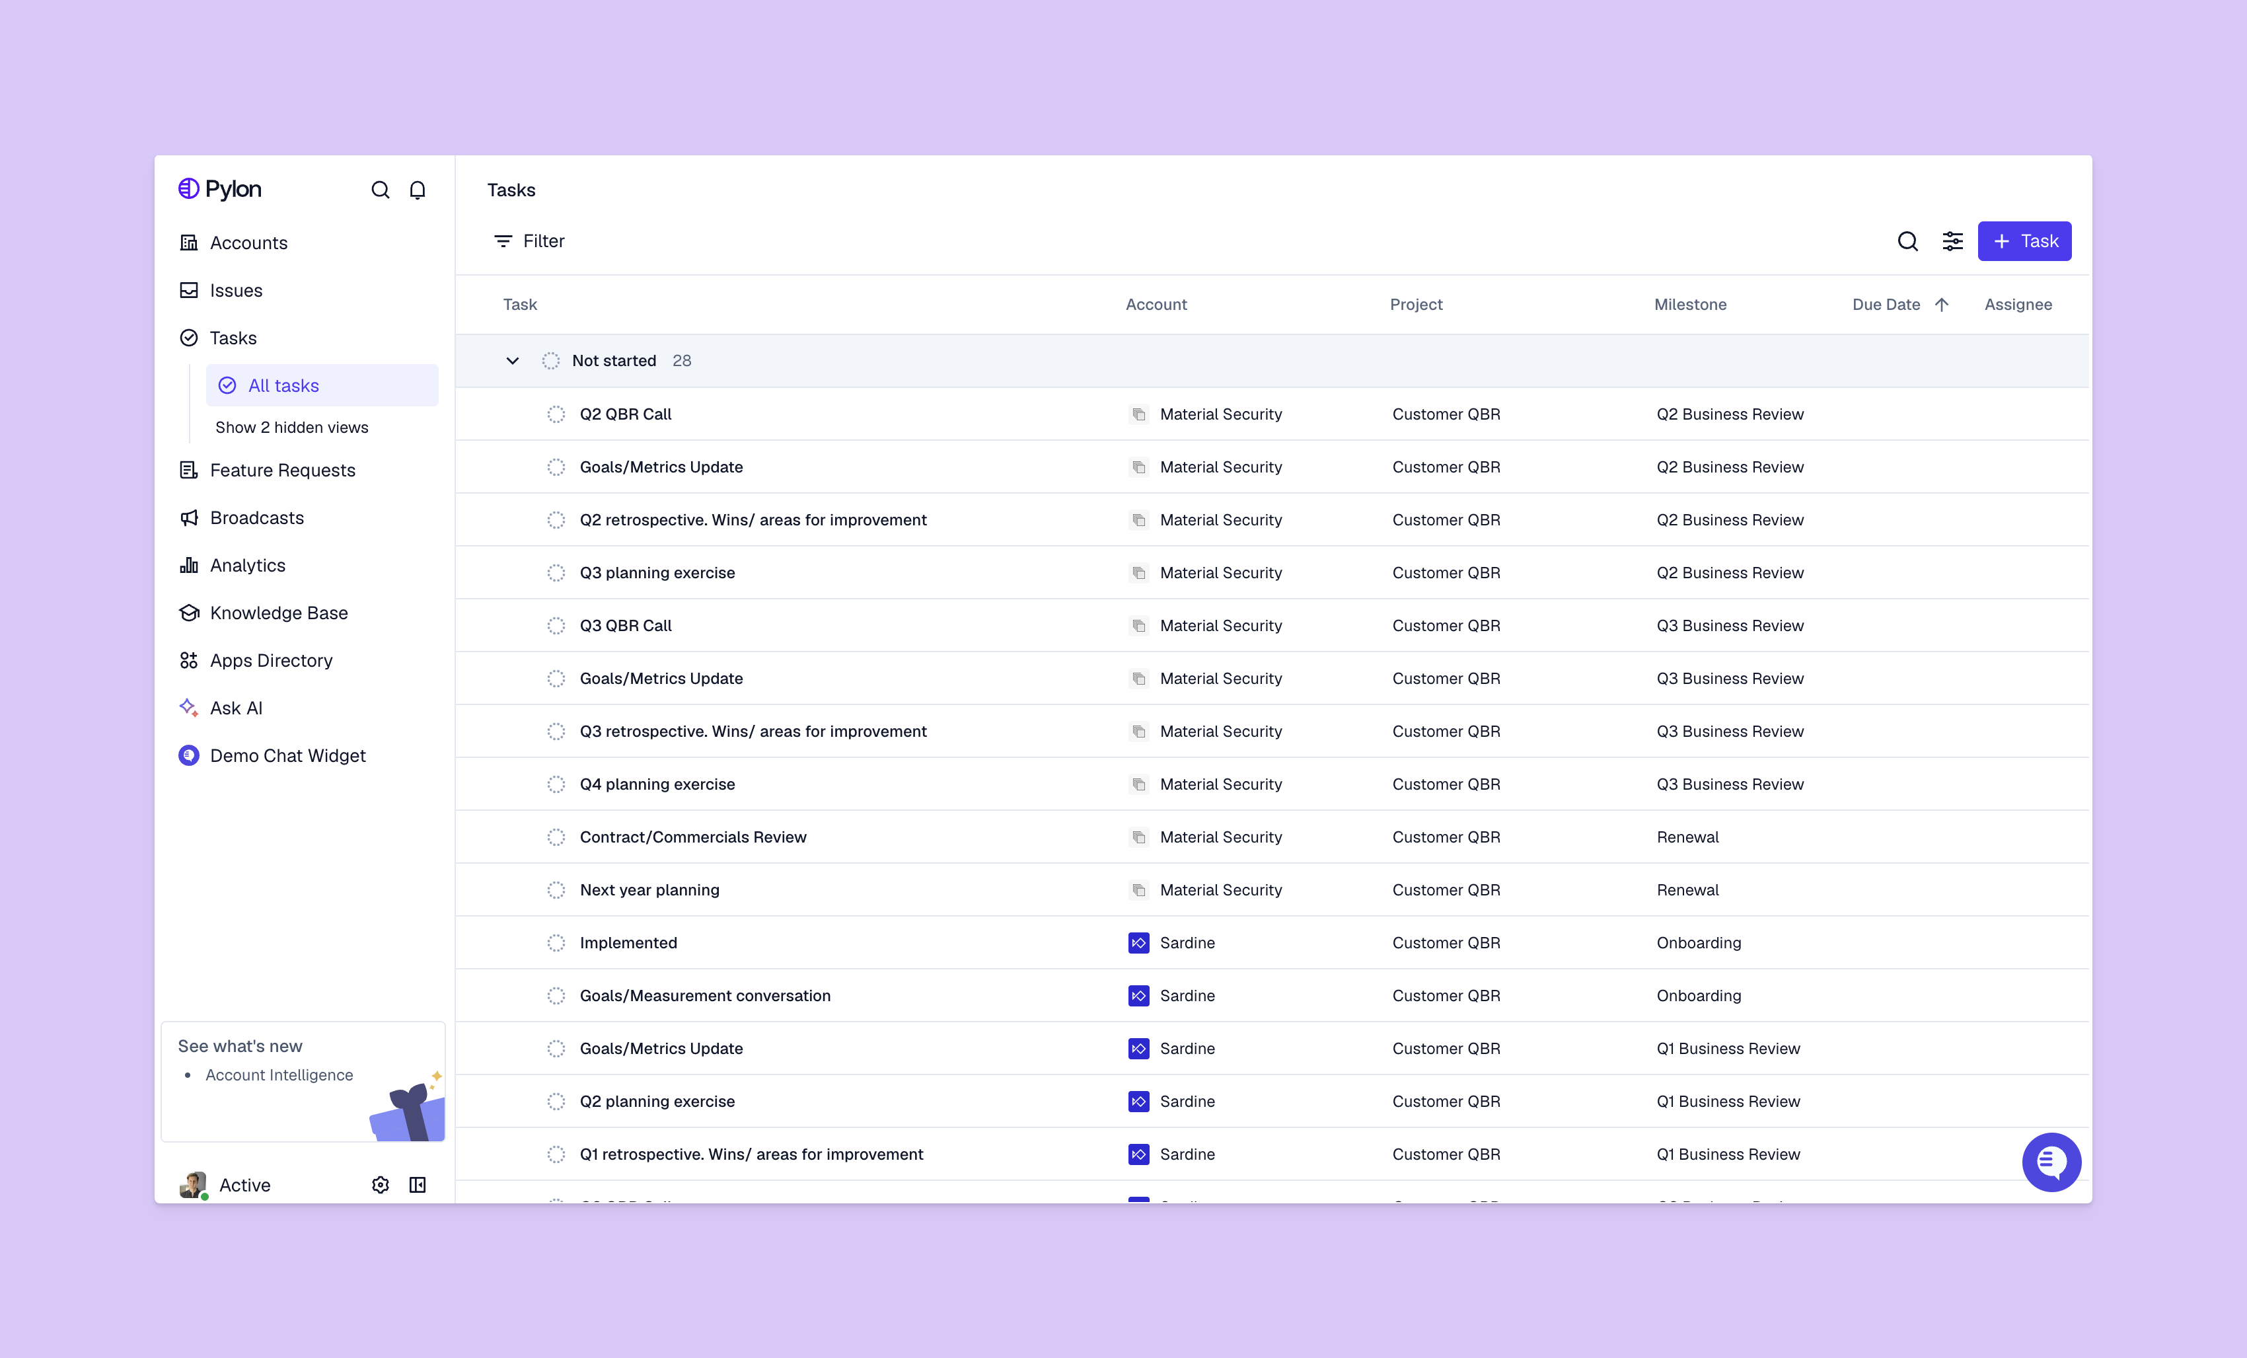Image resolution: width=2247 pixels, height=1358 pixels.
Task: Open Account Intelligence in what's new
Action: click(279, 1075)
